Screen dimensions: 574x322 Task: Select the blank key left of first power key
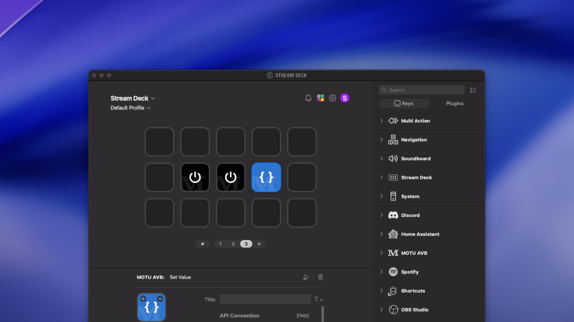[x=159, y=177]
